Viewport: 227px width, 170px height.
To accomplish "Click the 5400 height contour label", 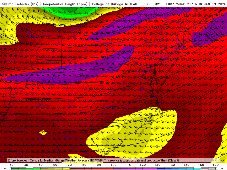I will pyautogui.click(x=40, y=85).
